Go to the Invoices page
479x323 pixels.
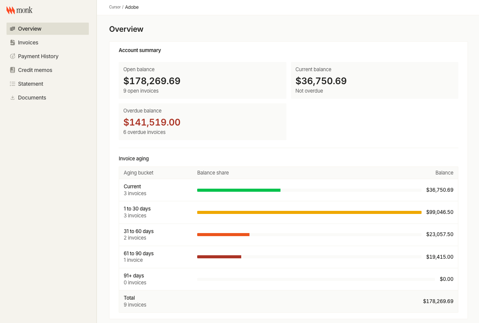[x=47, y=42]
